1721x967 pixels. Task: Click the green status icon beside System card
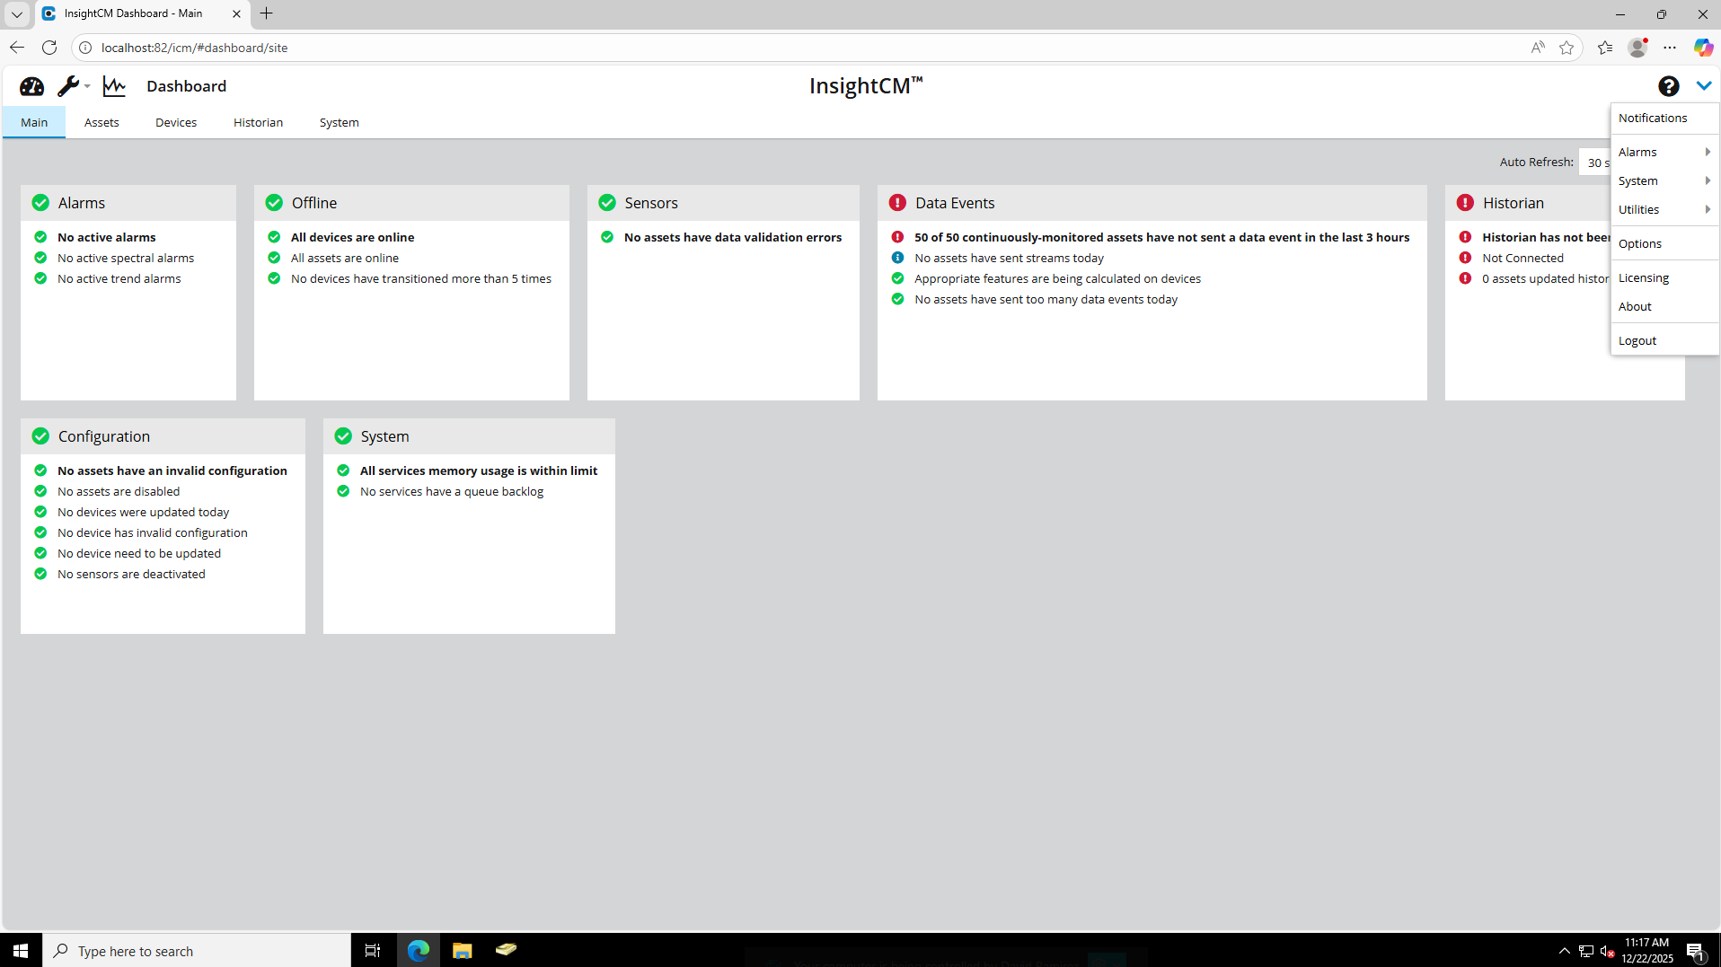coord(343,436)
